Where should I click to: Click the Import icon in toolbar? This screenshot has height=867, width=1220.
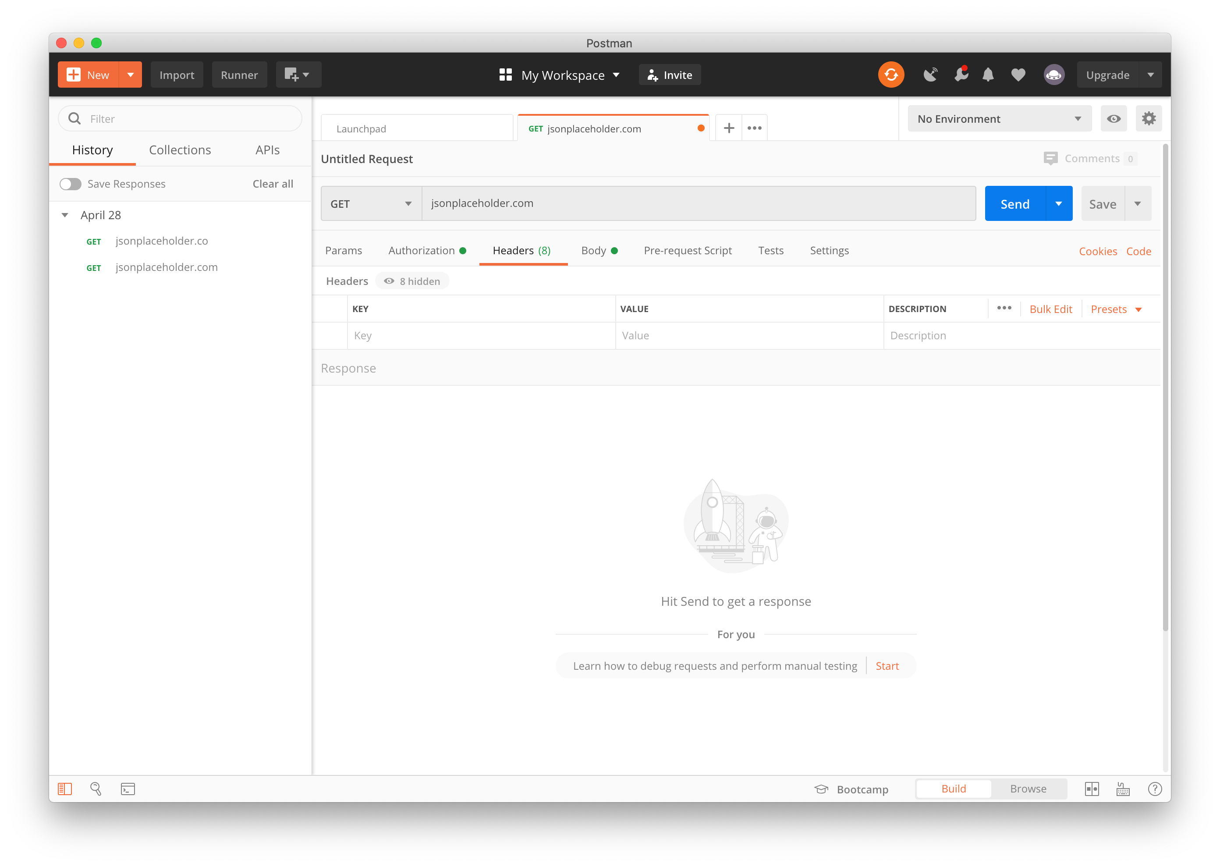pyautogui.click(x=177, y=75)
